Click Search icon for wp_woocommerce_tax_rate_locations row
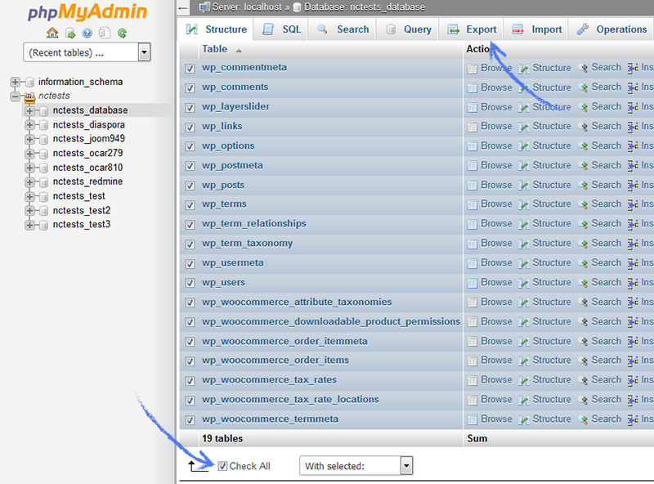Image resolution: width=654 pixels, height=484 pixels. click(583, 400)
